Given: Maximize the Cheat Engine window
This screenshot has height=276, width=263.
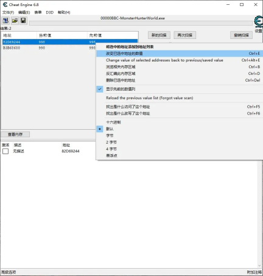Looking at the screenshot, I should pos(242,5).
